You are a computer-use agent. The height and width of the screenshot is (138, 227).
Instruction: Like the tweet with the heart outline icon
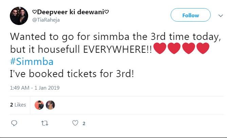(76, 123)
